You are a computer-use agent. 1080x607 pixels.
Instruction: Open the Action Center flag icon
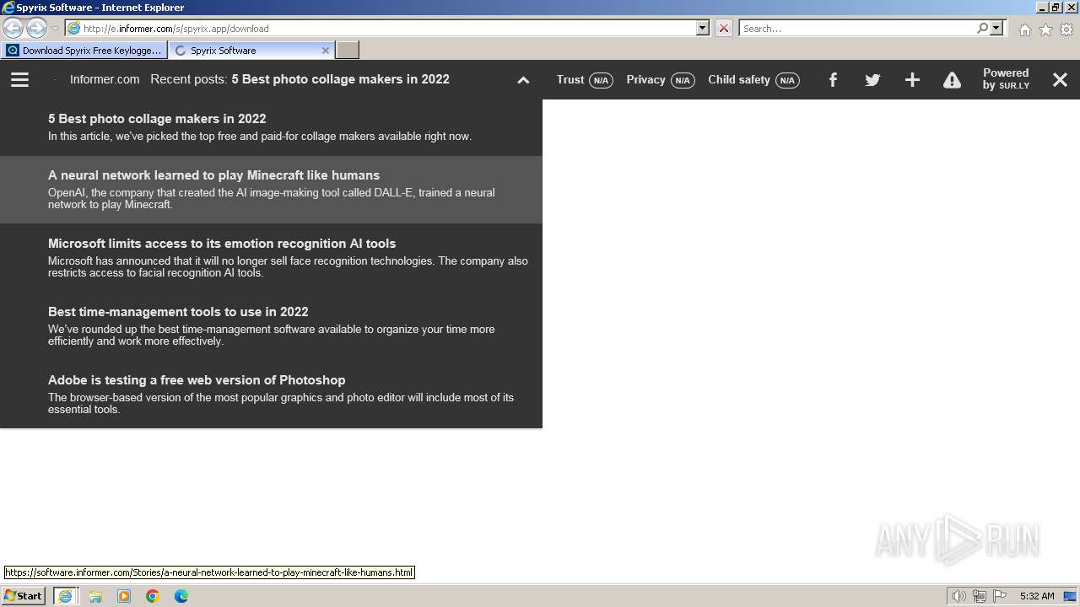[1000, 596]
